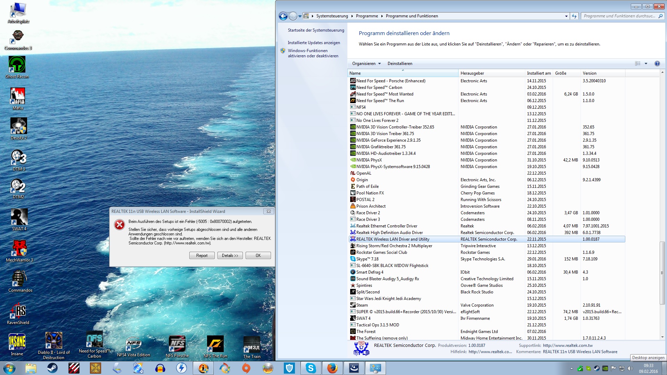Sort the list by the Herausgeber column header
667x375 pixels.
[472, 73]
